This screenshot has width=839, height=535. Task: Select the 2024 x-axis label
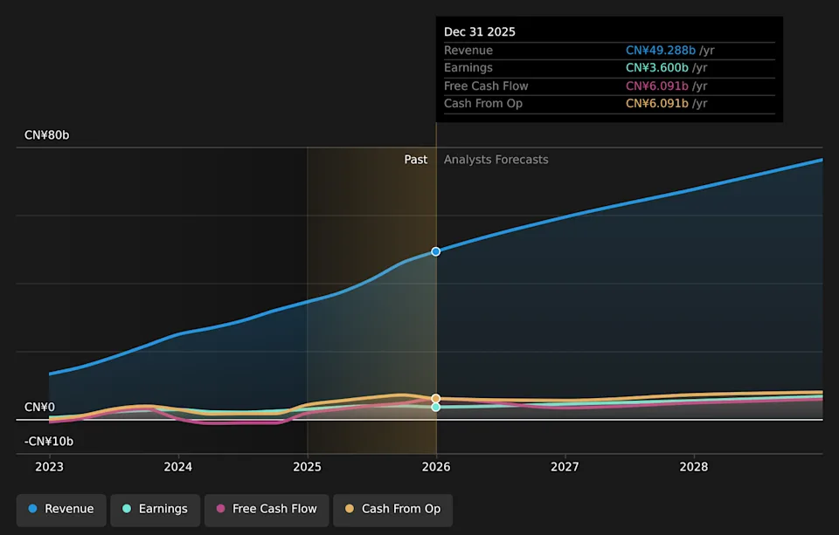pyautogui.click(x=178, y=467)
